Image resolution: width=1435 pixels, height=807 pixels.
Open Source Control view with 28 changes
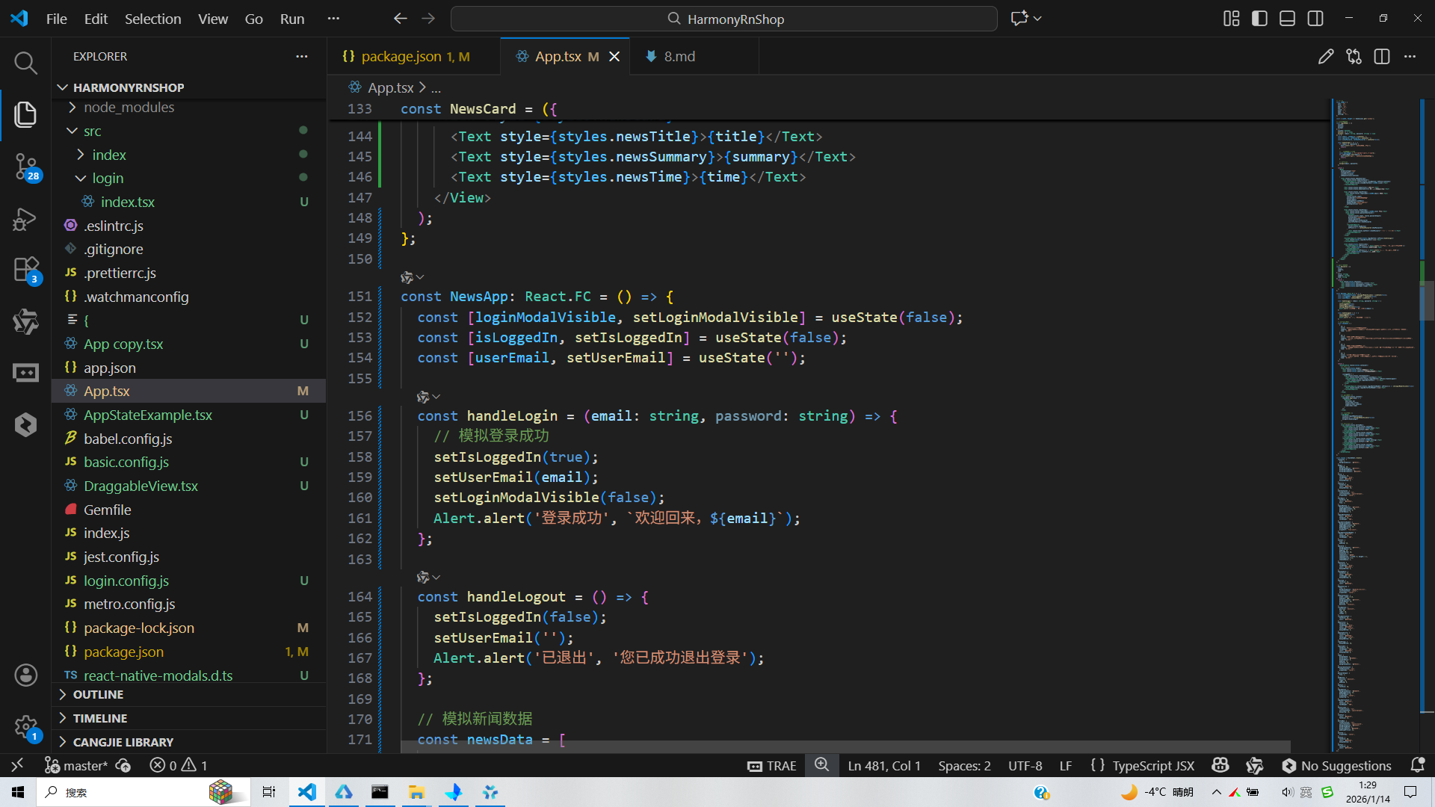pyautogui.click(x=25, y=166)
